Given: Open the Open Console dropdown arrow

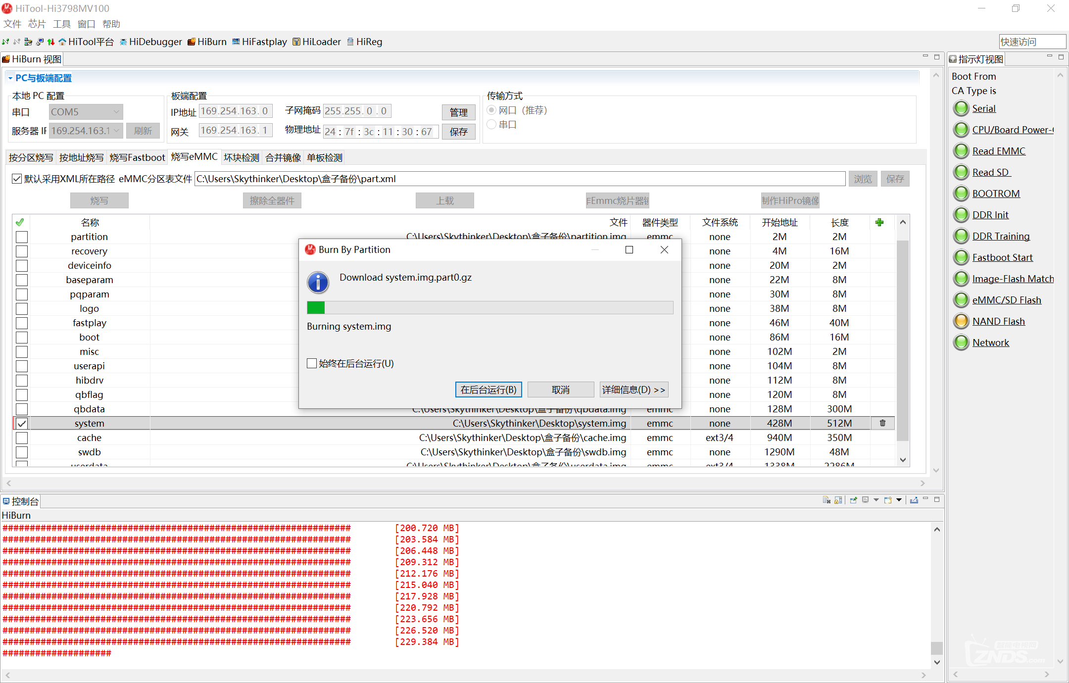Looking at the screenshot, I should point(899,500).
